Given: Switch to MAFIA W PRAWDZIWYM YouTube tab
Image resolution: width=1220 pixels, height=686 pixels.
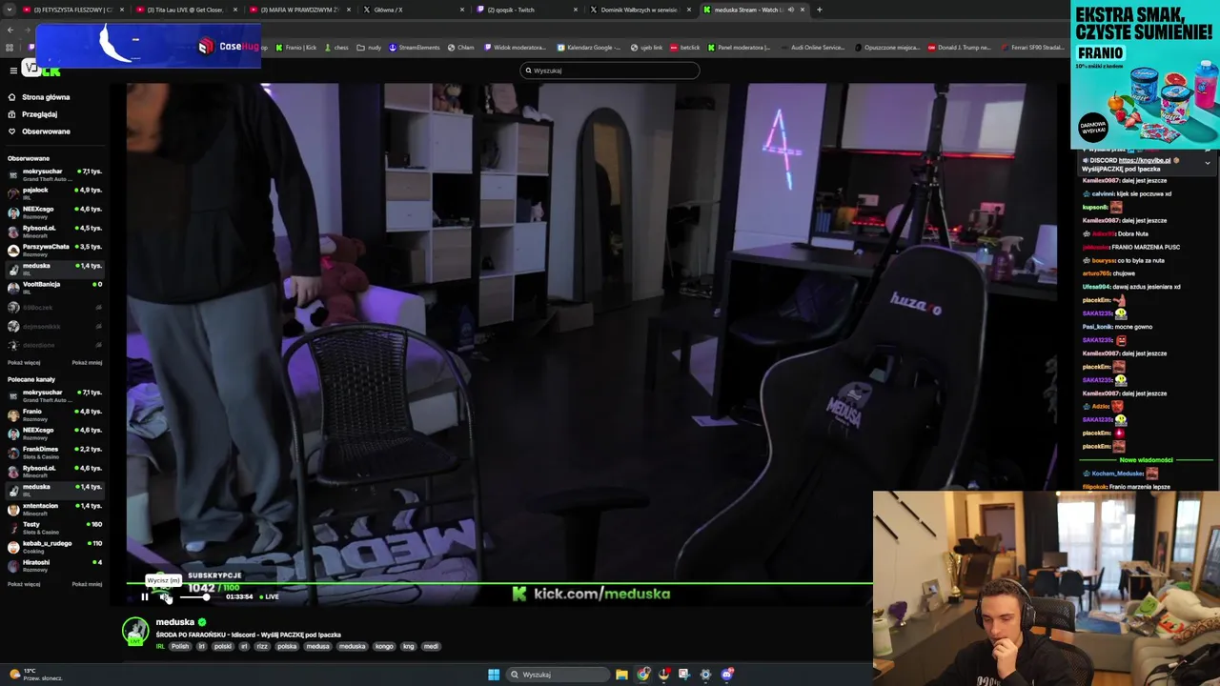Looking at the screenshot, I should (301, 10).
